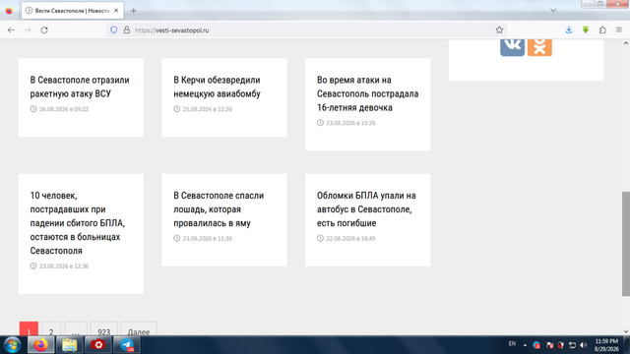This screenshot has width=630, height=354.
Task: Jump to last page 923
Action: pyautogui.click(x=103, y=331)
